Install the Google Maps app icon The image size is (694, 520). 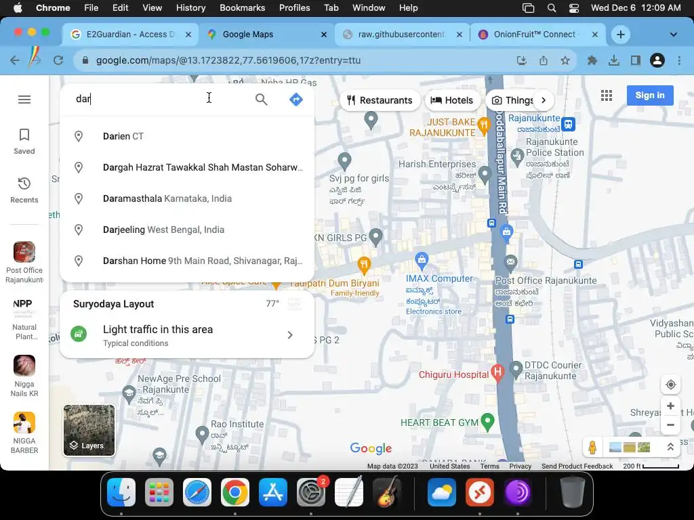(x=522, y=60)
